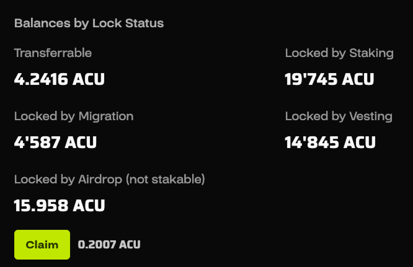Click the 0.2007 ACU claimable amount
413x267 pixels.
[x=109, y=244]
